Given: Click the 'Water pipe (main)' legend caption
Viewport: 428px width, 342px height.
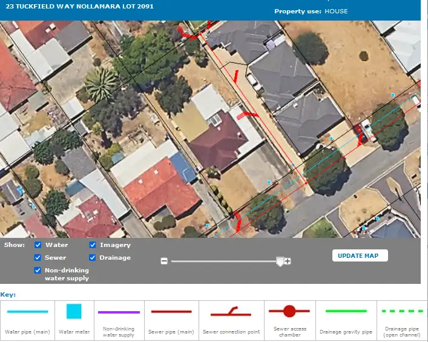Looking at the screenshot, I should (x=27, y=332).
